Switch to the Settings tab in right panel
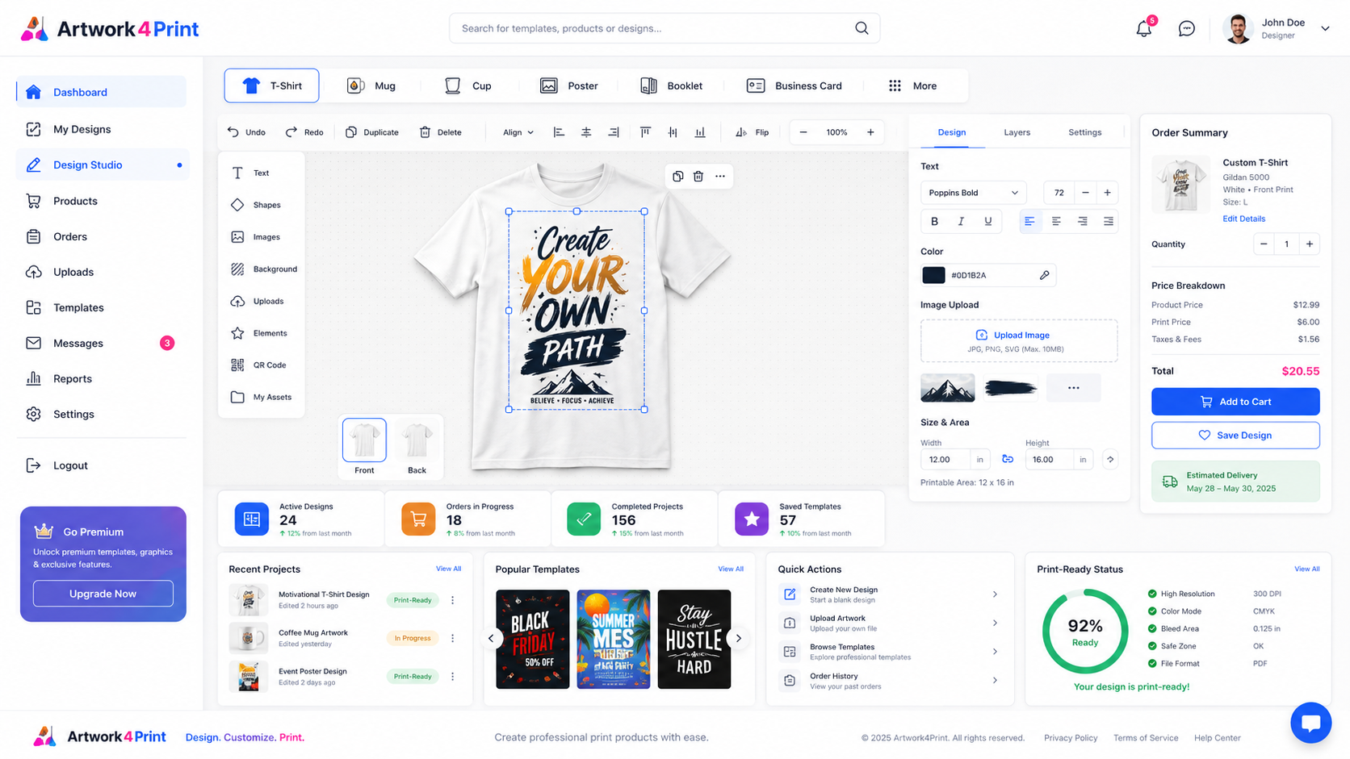Image resolution: width=1350 pixels, height=759 pixels. coord(1084,132)
